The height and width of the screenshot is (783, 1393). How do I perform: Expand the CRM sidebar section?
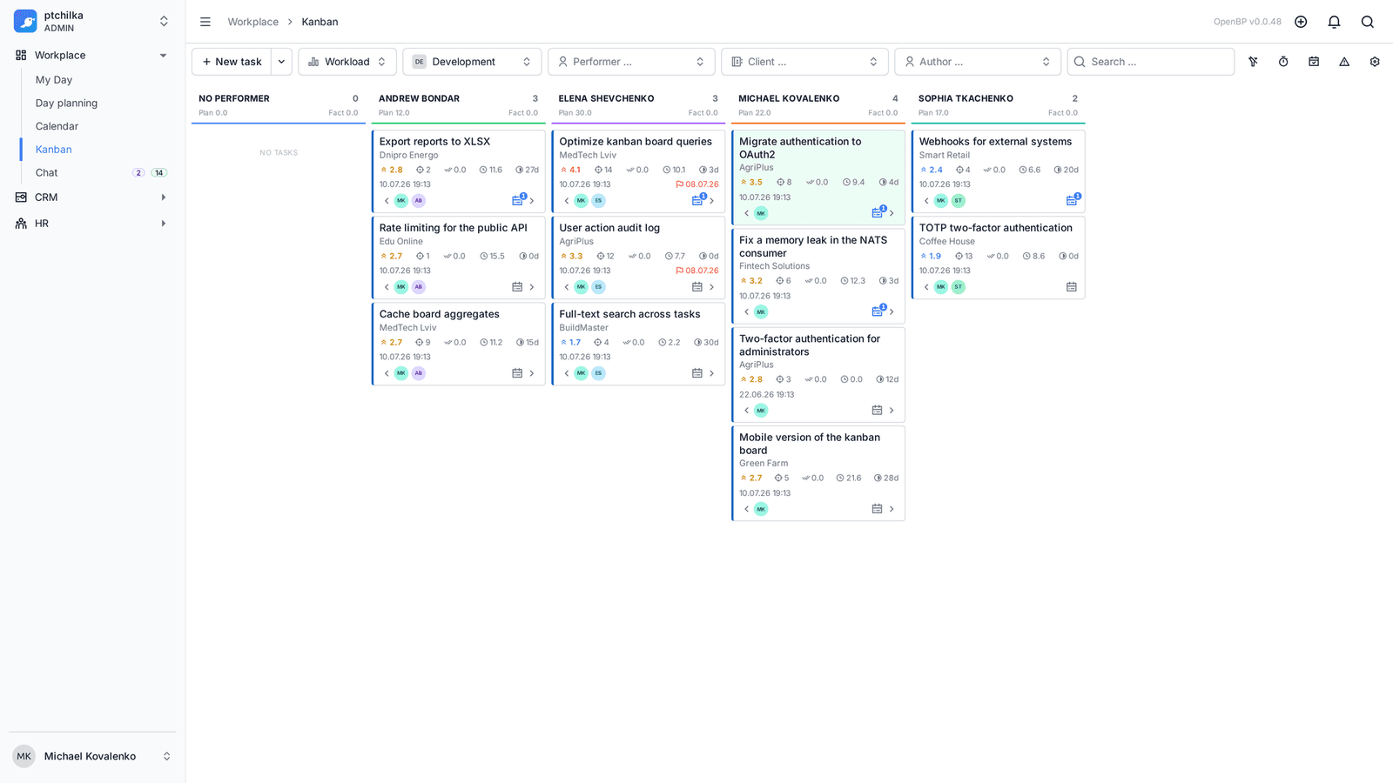point(163,197)
